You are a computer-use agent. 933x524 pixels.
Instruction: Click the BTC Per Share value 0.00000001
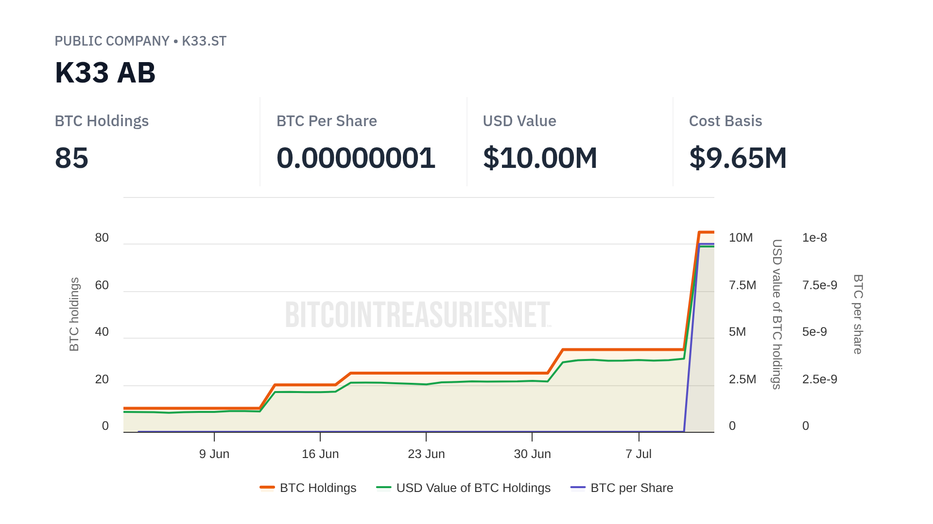(356, 158)
